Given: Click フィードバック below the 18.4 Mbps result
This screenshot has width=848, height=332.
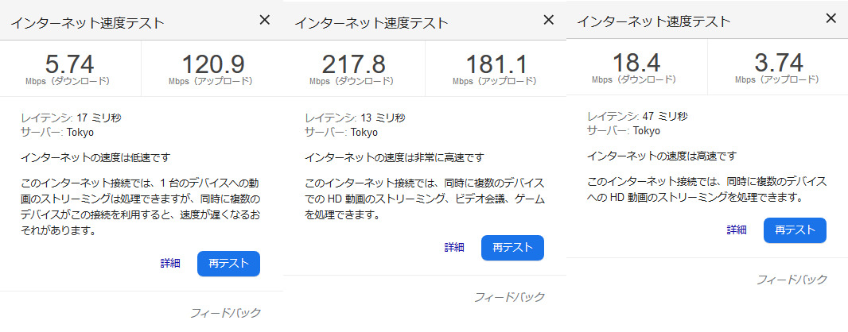Looking at the screenshot, I should coord(792,279).
